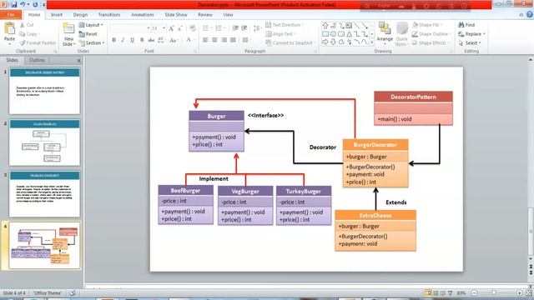Viewport: 534px width, 300px height.
Task: Click the Shape Outline button
Action: (431, 34)
